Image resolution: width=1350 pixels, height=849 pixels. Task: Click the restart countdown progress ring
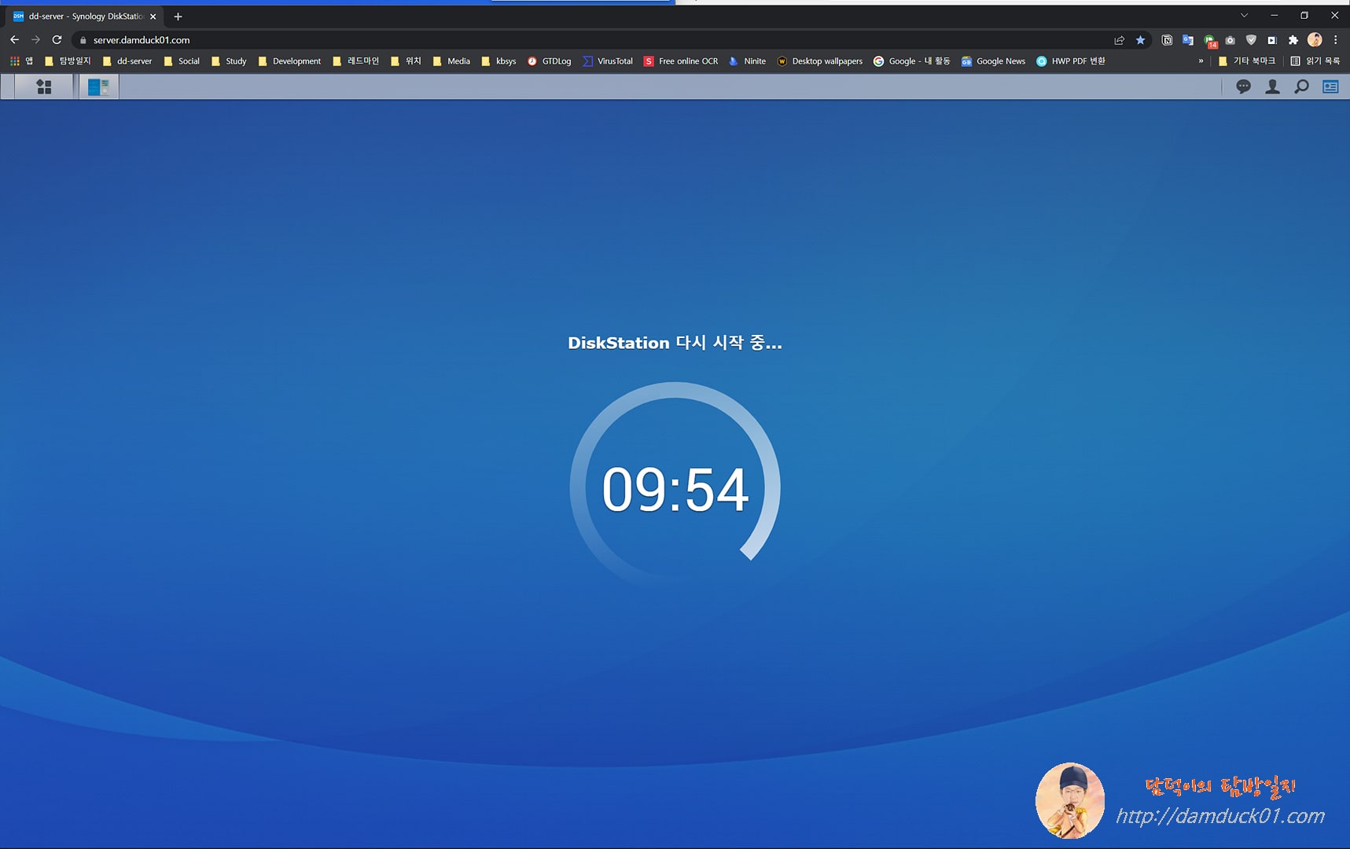(x=675, y=487)
